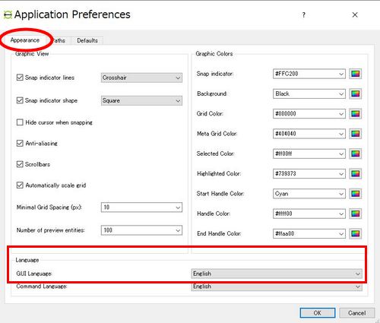Open color picker for Grid Color
This screenshot has height=323, width=380.
pyautogui.click(x=355, y=114)
